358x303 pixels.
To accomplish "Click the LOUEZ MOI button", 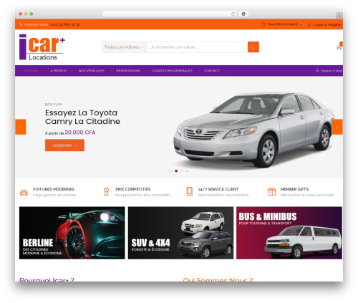I will coord(64,145).
